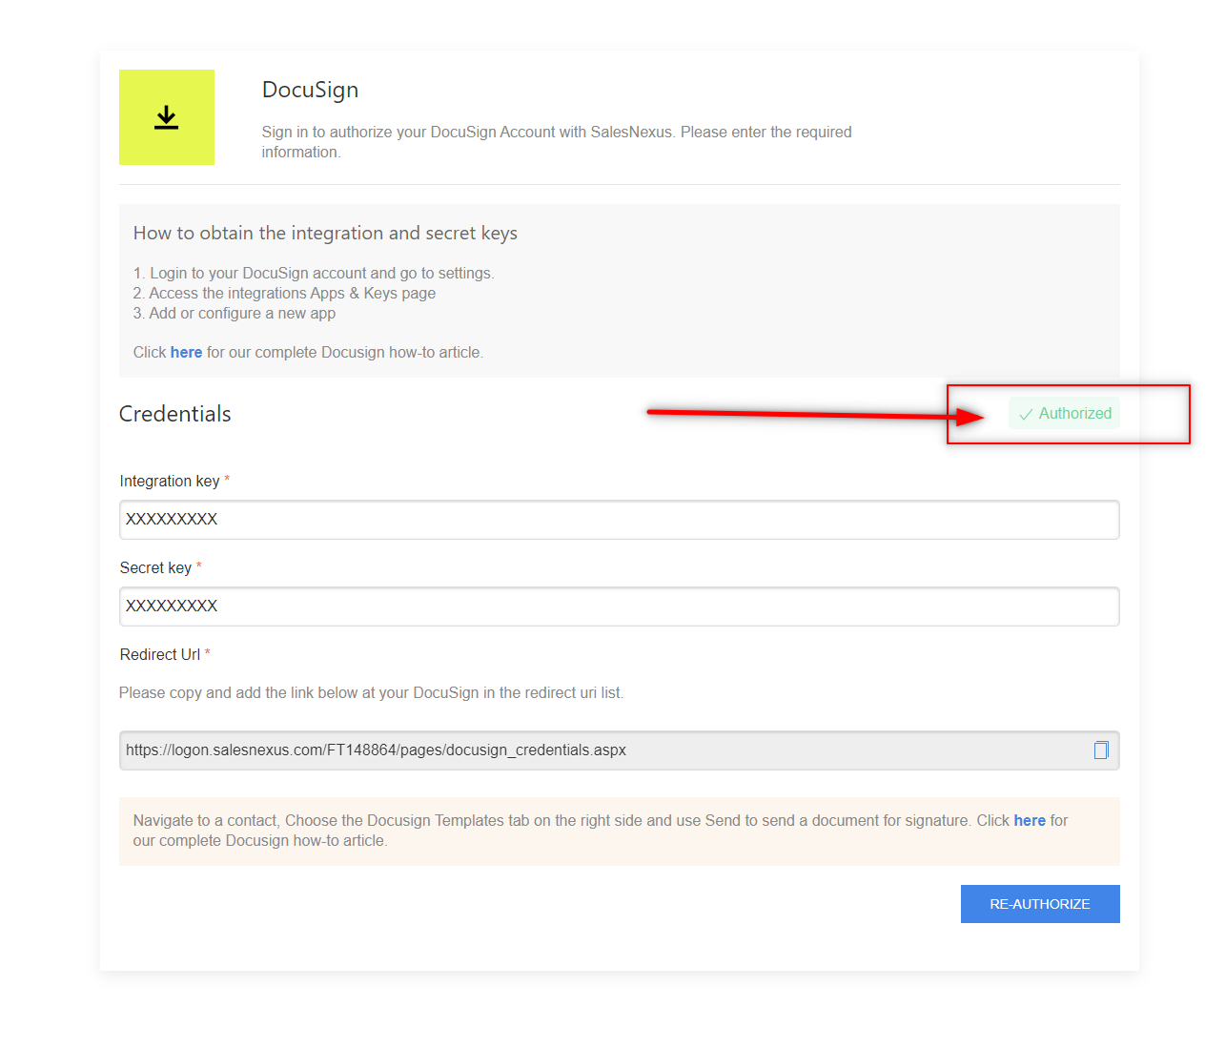Open 'here' link in how-to obtain keys box

tap(186, 353)
